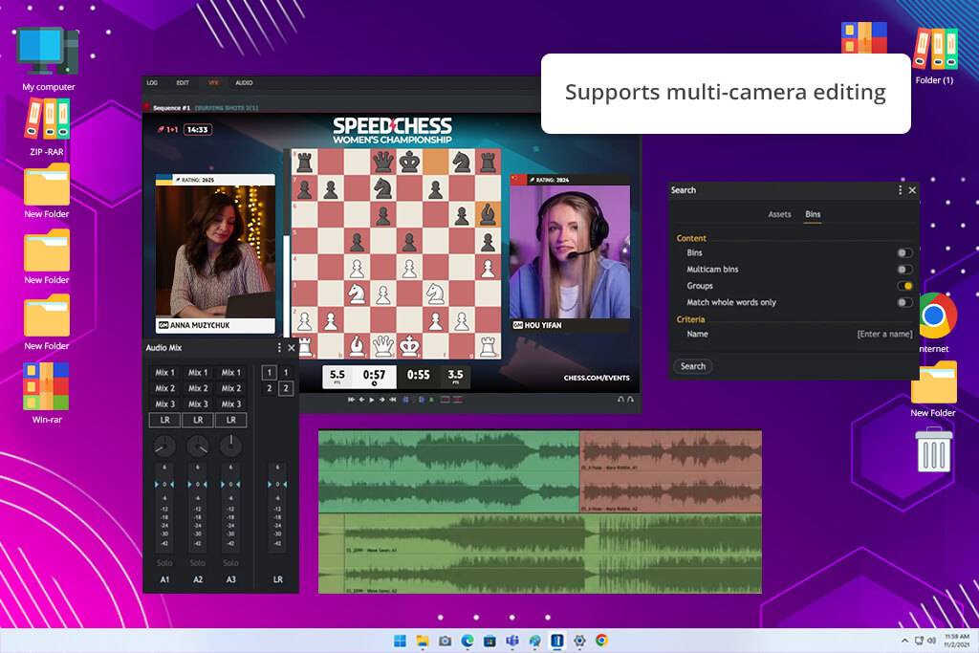
Task: Select the Bins tab in Search panel
Action: click(x=813, y=214)
